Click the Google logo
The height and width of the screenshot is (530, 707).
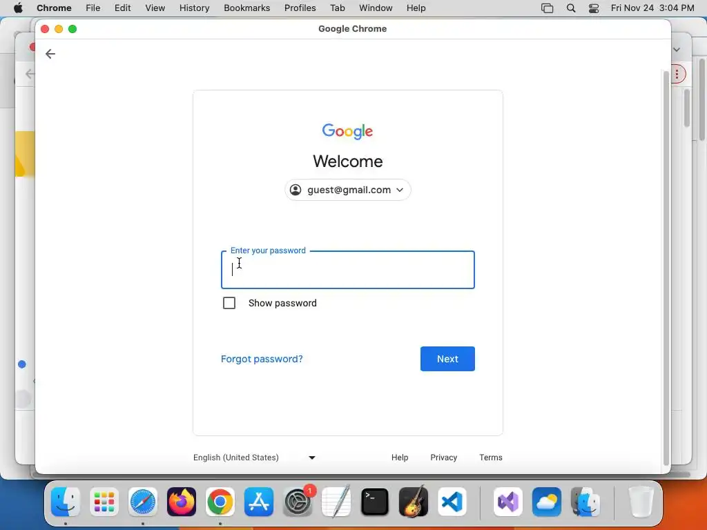348,131
